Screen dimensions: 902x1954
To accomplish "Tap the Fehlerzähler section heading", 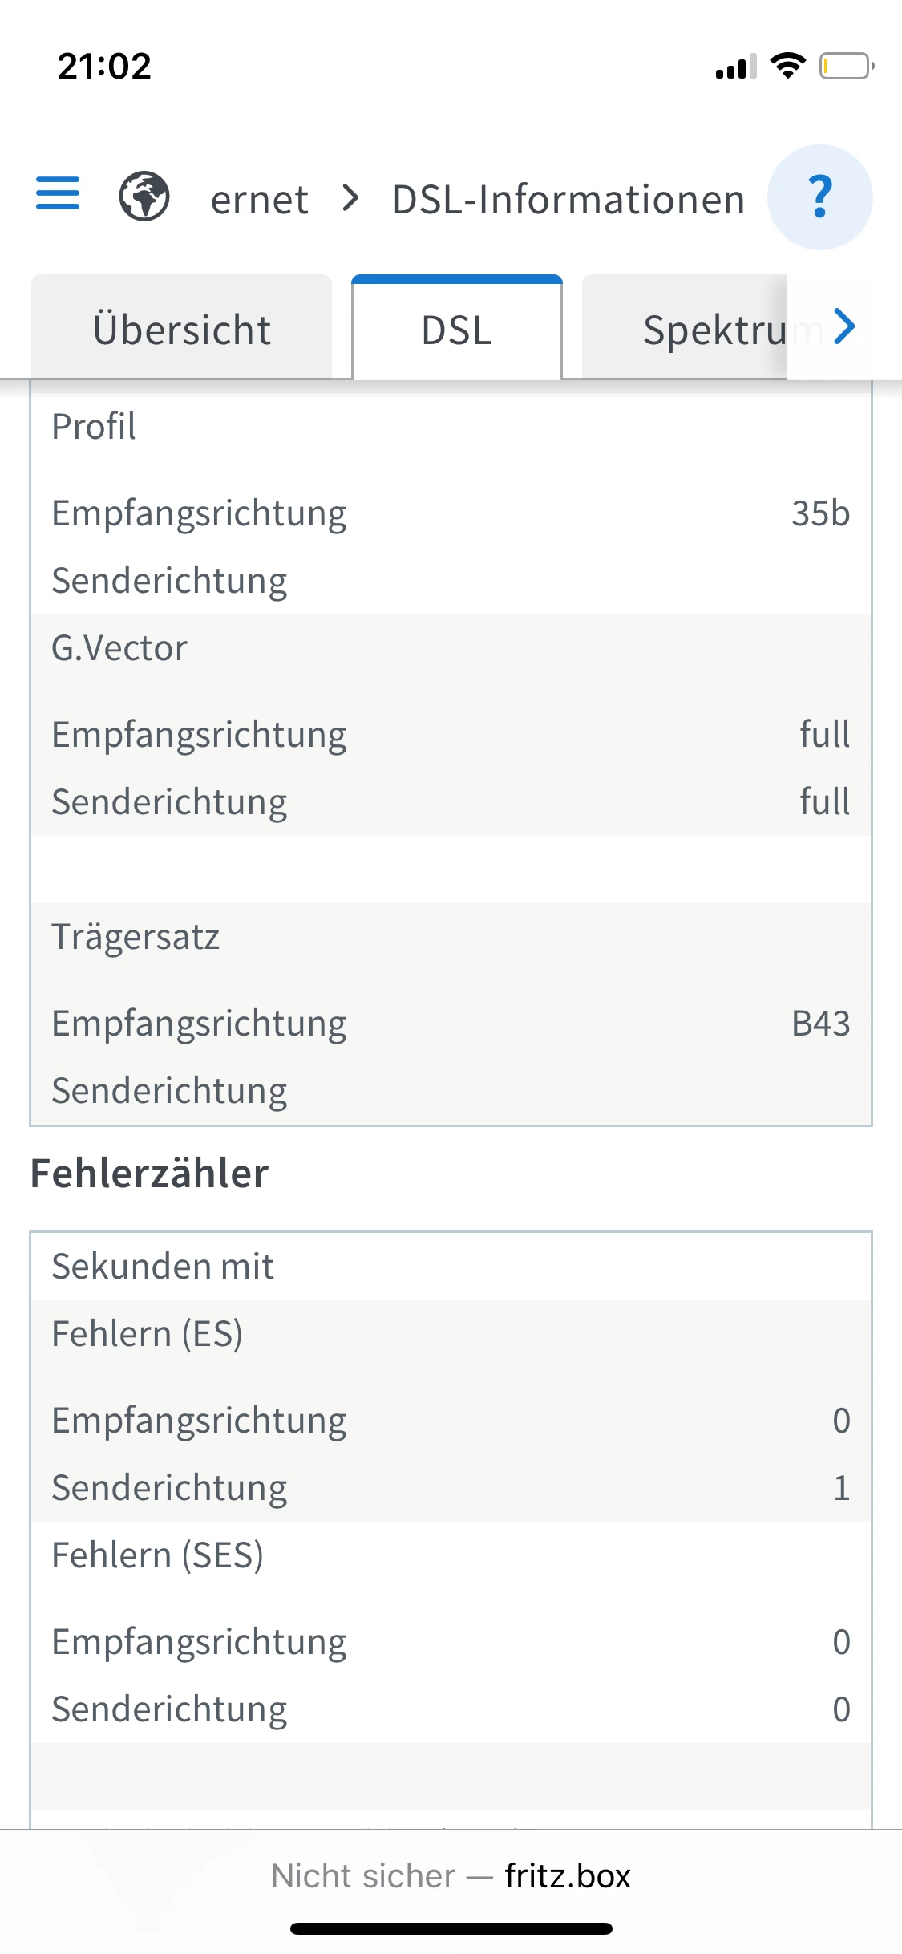I will pos(150,1174).
